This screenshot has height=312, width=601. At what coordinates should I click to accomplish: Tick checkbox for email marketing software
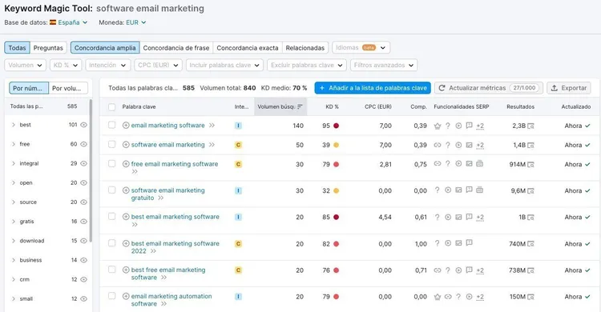pos(111,125)
